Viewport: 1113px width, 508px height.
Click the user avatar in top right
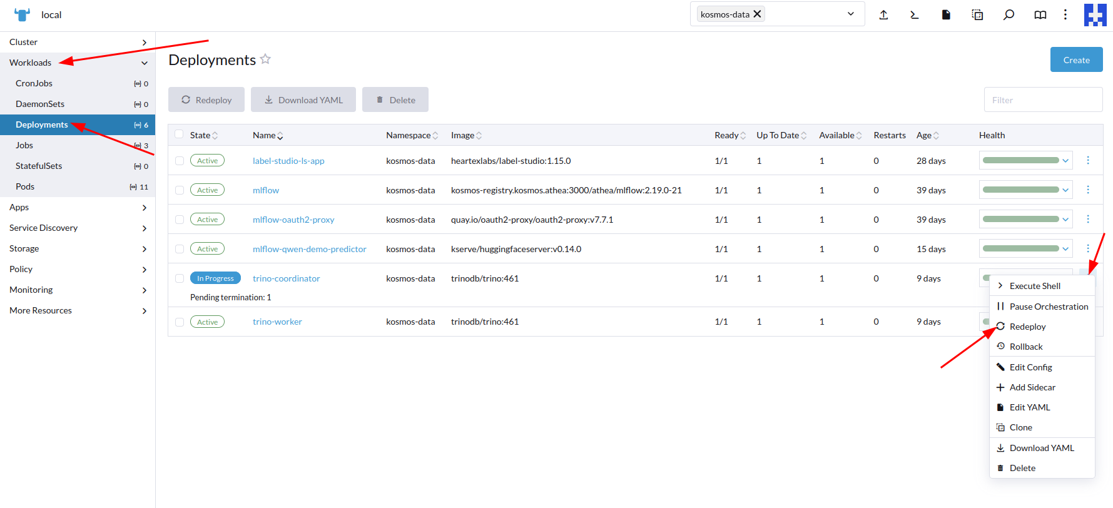(1095, 15)
